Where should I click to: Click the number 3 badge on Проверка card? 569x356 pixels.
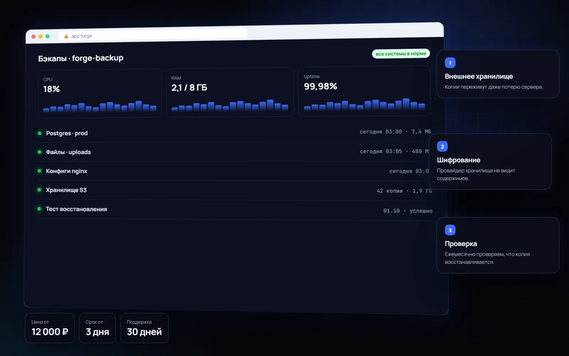[x=450, y=230]
